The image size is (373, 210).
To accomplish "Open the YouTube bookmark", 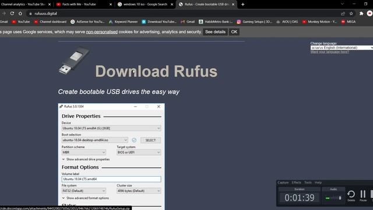I will pyautogui.click(x=21, y=22).
